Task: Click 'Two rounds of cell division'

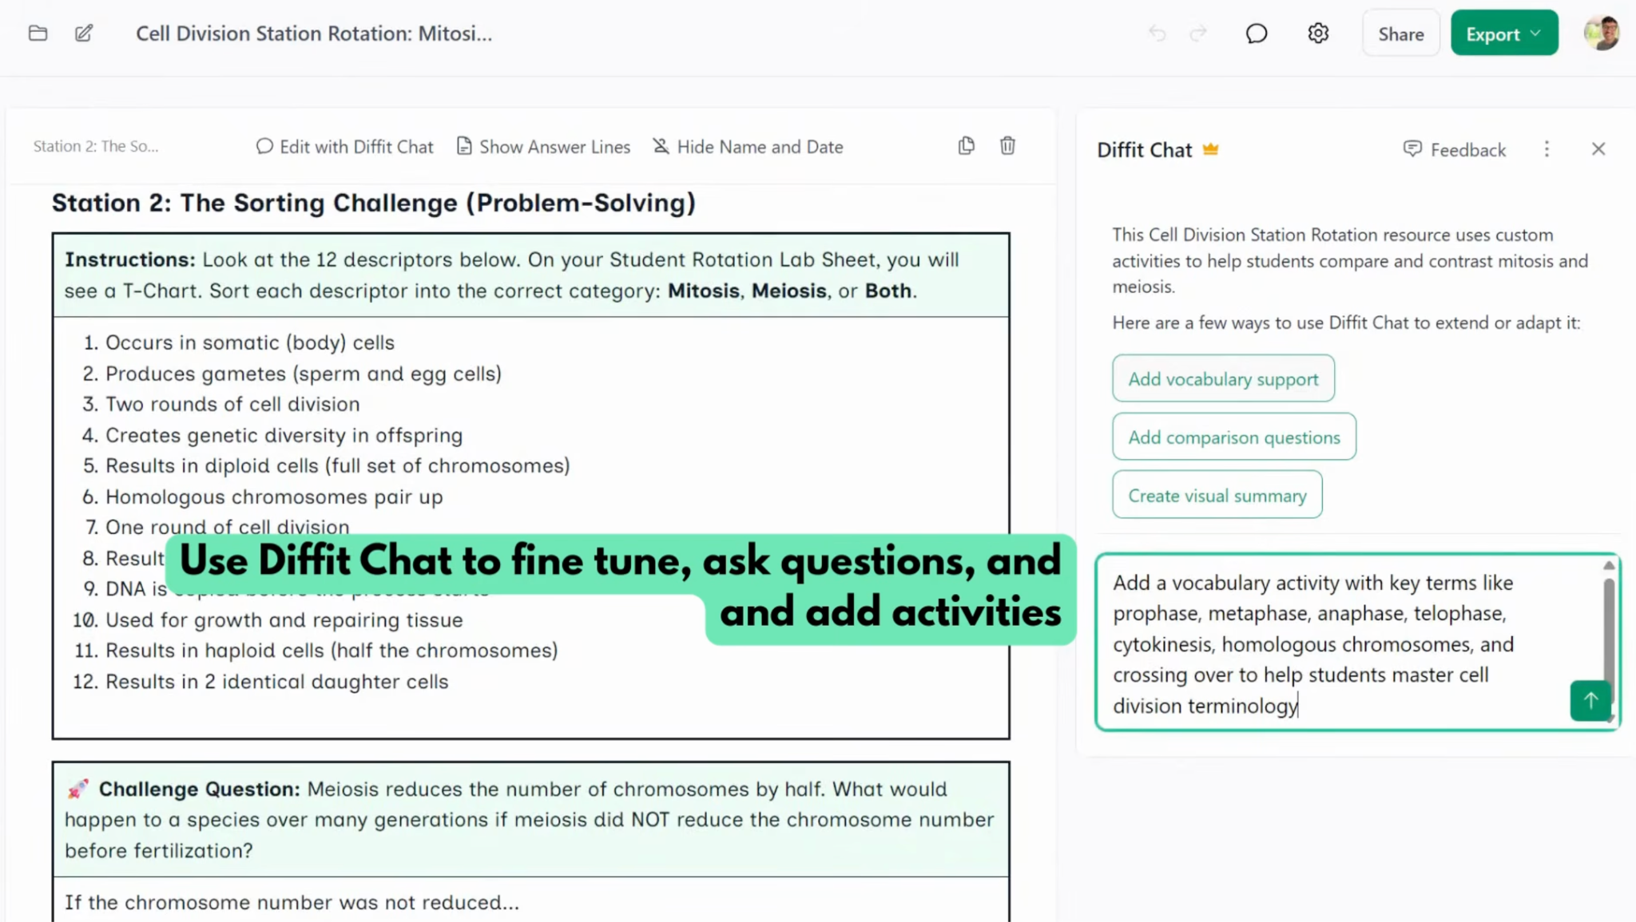Action: click(232, 404)
